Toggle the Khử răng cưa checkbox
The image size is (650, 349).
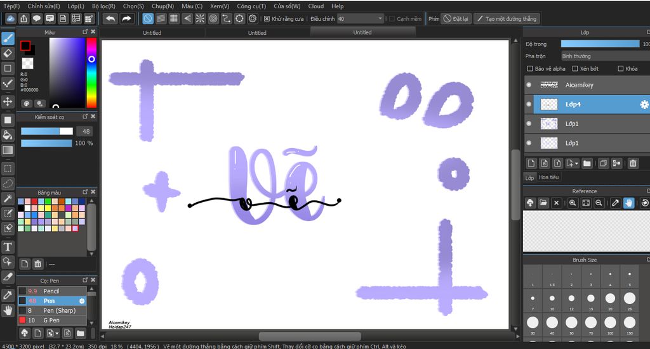coord(267,18)
